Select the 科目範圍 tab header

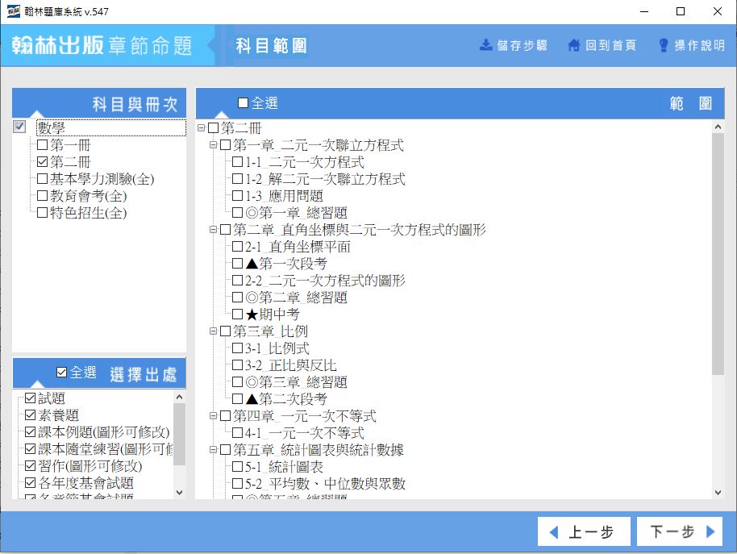[x=271, y=45]
